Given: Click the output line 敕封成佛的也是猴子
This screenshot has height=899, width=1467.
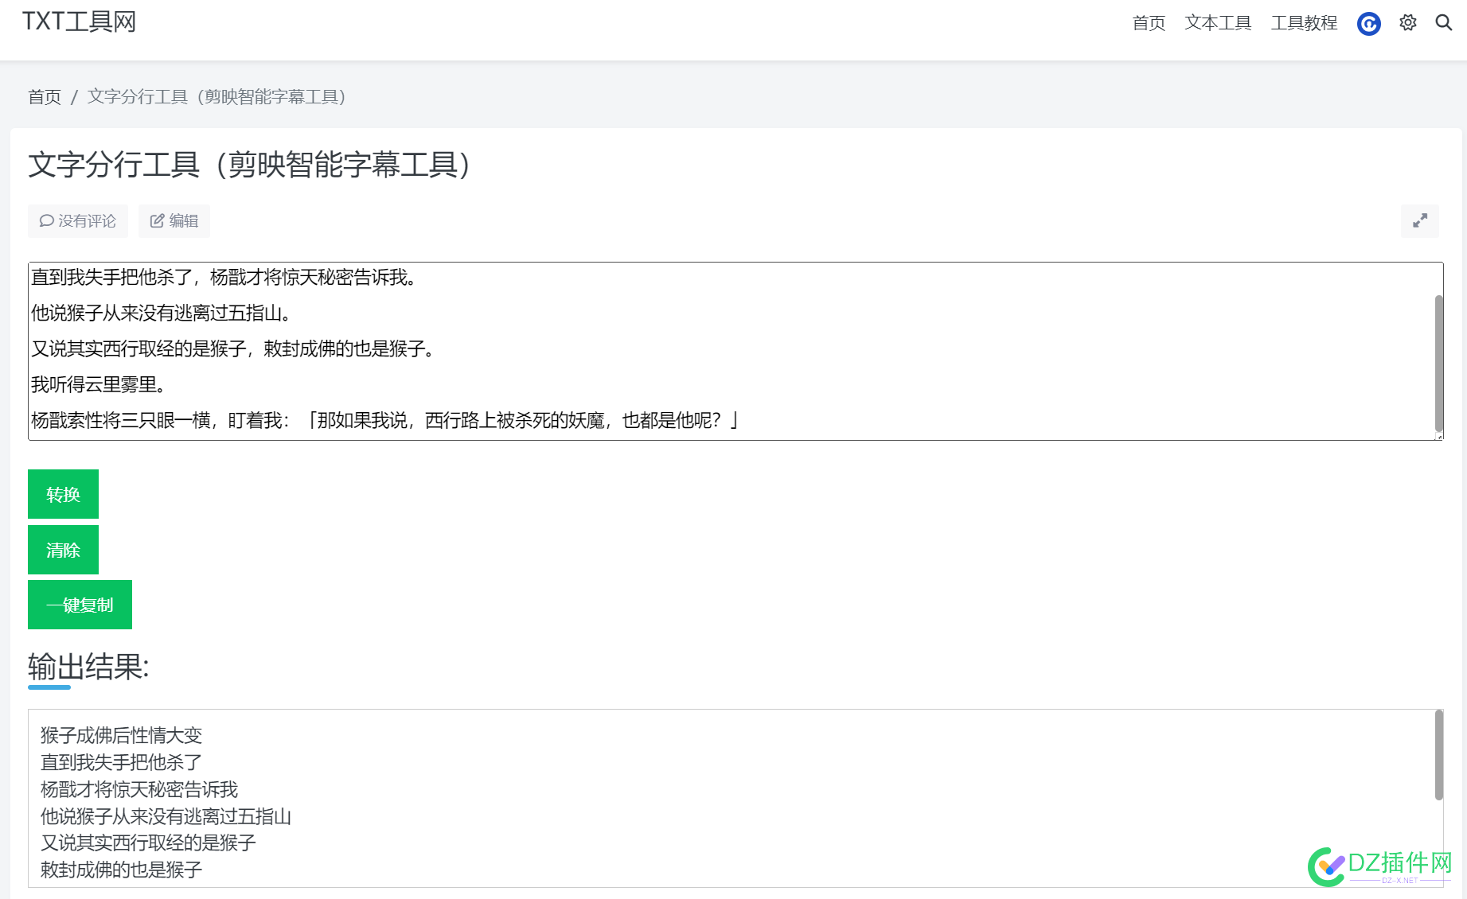Looking at the screenshot, I should point(121,870).
